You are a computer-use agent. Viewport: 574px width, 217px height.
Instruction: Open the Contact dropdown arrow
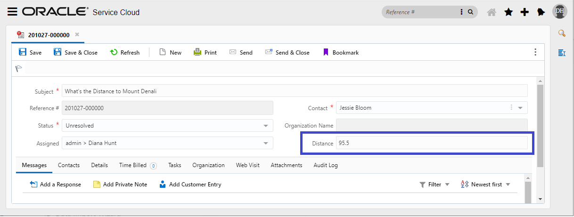[520, 108]
